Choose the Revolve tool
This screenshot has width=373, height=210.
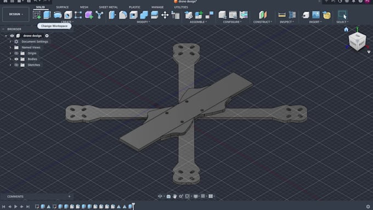coord(58,15)
